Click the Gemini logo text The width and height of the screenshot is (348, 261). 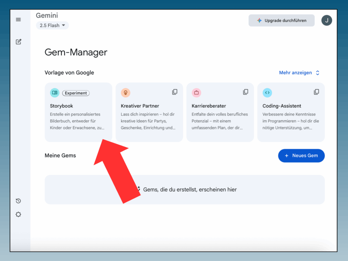[47, 15]
